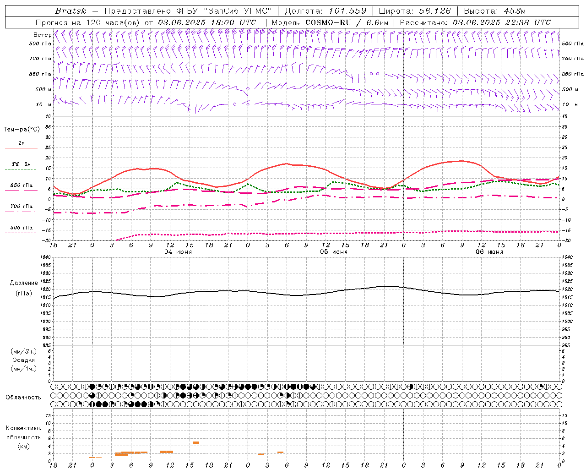Click the Конвективн. label
This screenshot has height=469, width=586.
click(23, 428)
